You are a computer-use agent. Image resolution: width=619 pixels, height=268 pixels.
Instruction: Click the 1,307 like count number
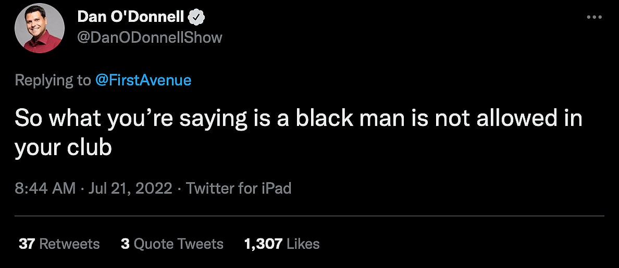(x=263, y=244)
